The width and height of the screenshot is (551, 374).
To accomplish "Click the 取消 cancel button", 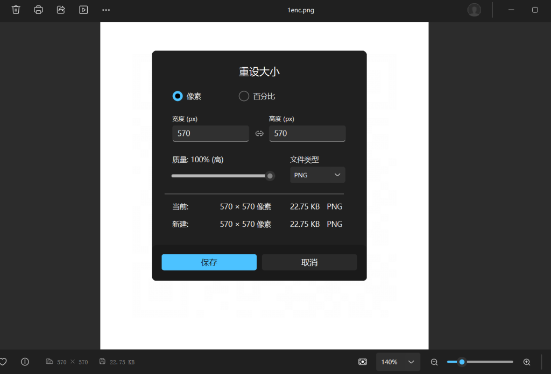I will [x=309, y=262].
